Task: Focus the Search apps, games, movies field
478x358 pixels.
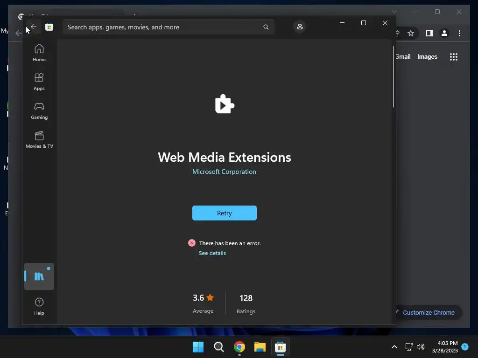Action: 168,27
